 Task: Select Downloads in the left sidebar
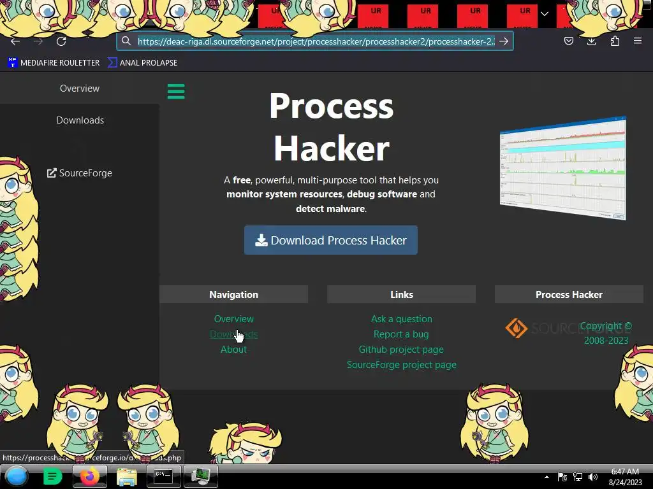80,120
